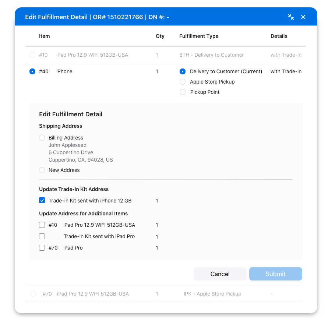Click 5 Cuppertino Drive address line
This screenshot has width=332, height=328.
pyautogui.click(x=71, y=153)
